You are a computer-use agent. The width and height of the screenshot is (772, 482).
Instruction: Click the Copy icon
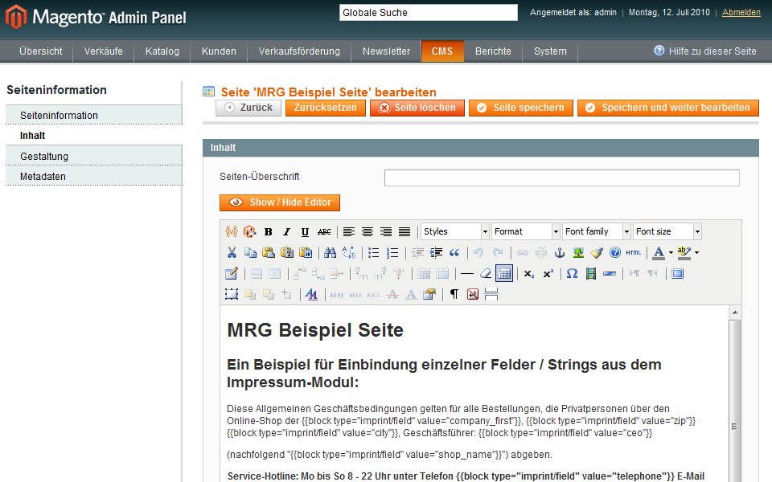point(250,253)
